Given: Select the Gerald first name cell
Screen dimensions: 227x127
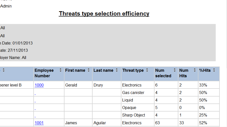Looking at the screenshot, I should click(71, 85).
